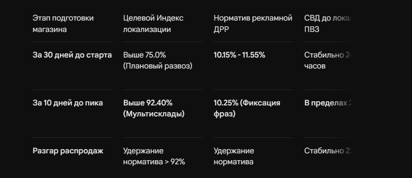Select the 'За 10 дней до пика' row label
The height and width of the screenshot is (178, 412).
pyautogui.click(x=68, y=103)
